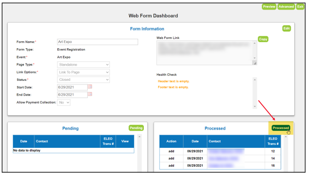Open the Start Date calendar picker
The width and height of the screenshot is (309, 173).
(90, 86)
